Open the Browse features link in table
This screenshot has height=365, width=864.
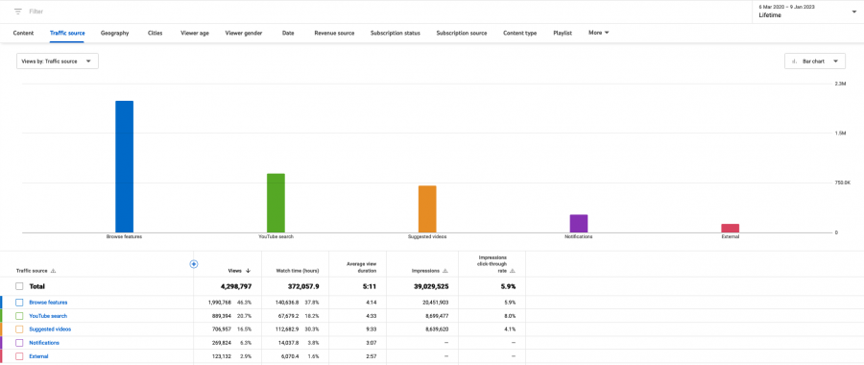[x=48, y=303]
